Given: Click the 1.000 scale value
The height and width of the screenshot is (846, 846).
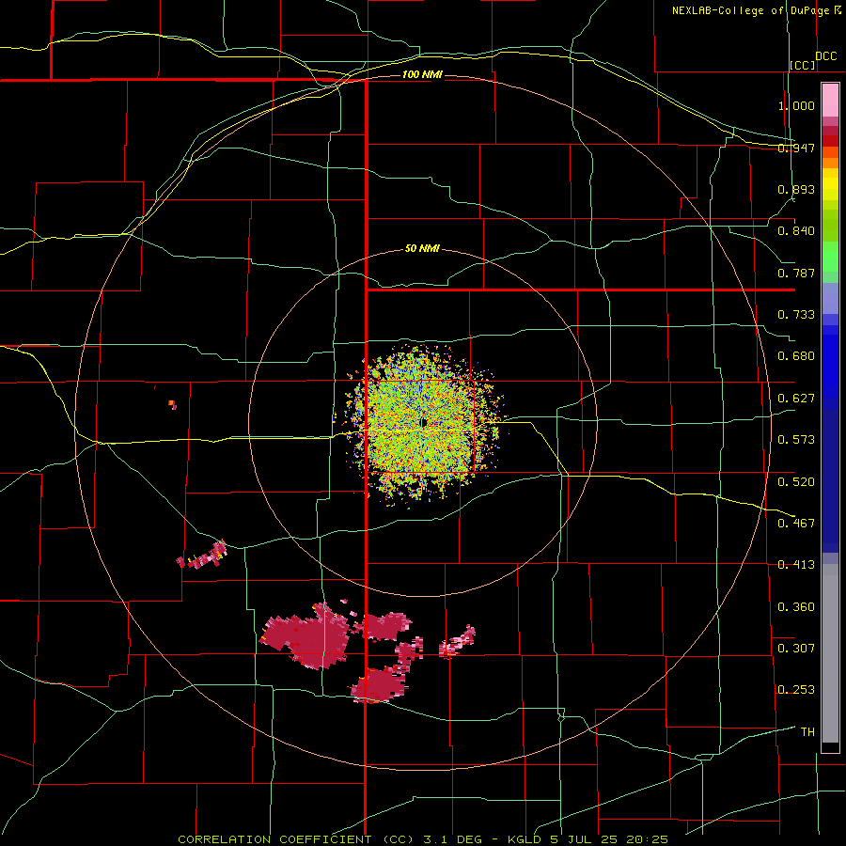Looking at the screenshot, I should 796,105.
